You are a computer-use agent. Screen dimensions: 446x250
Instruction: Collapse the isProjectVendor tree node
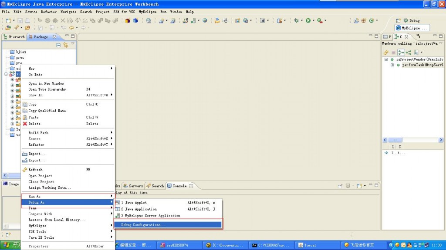(386, 59)
